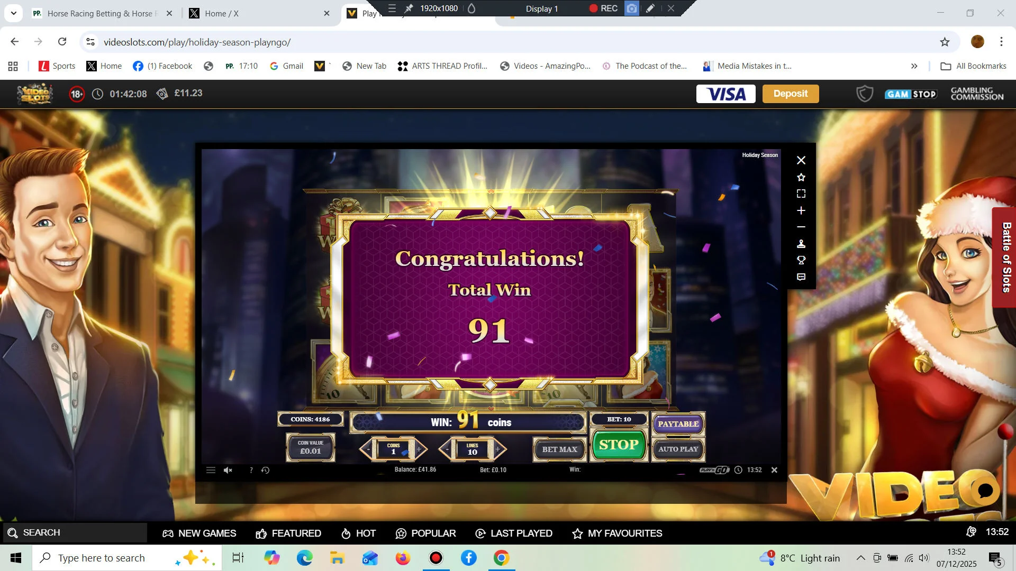Close the Home / X browser tab
Image resolution: width=1016 pixels, height=571 pixels.
click(x=326, y=14)
